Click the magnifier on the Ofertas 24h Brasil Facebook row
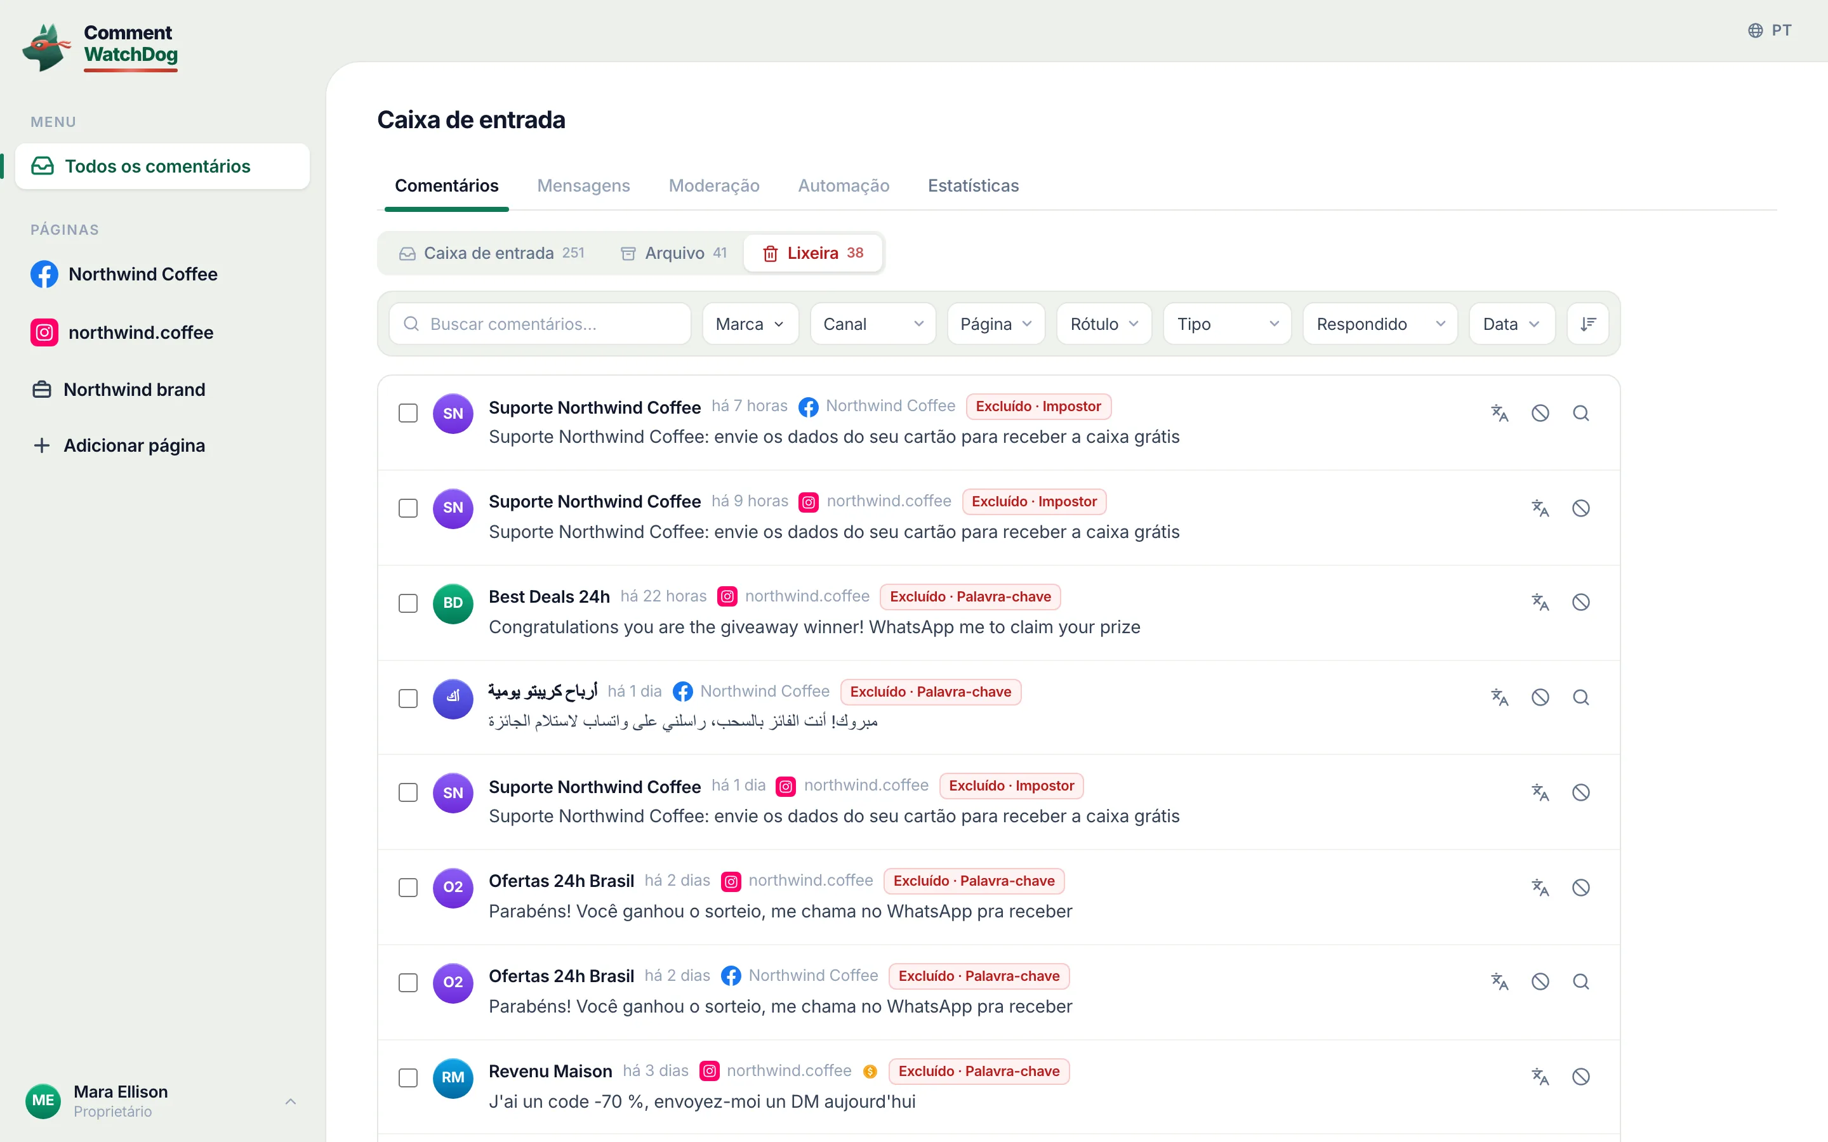Image resolution: width=1828 pixels, height=1142 pixels. 1581,982
